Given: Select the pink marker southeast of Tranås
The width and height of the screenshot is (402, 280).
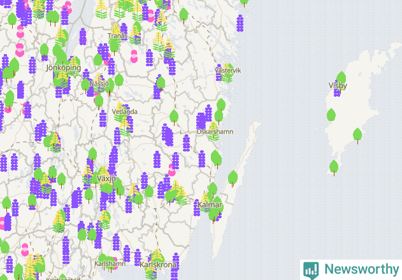Looking at the screenshot, I should tap(134, 57).
